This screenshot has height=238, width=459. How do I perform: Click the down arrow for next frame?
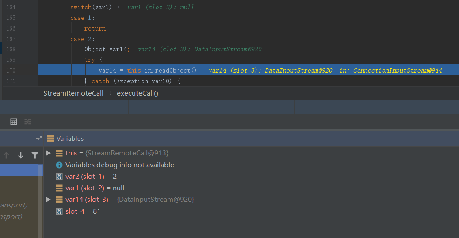click(x=20, y=155)
